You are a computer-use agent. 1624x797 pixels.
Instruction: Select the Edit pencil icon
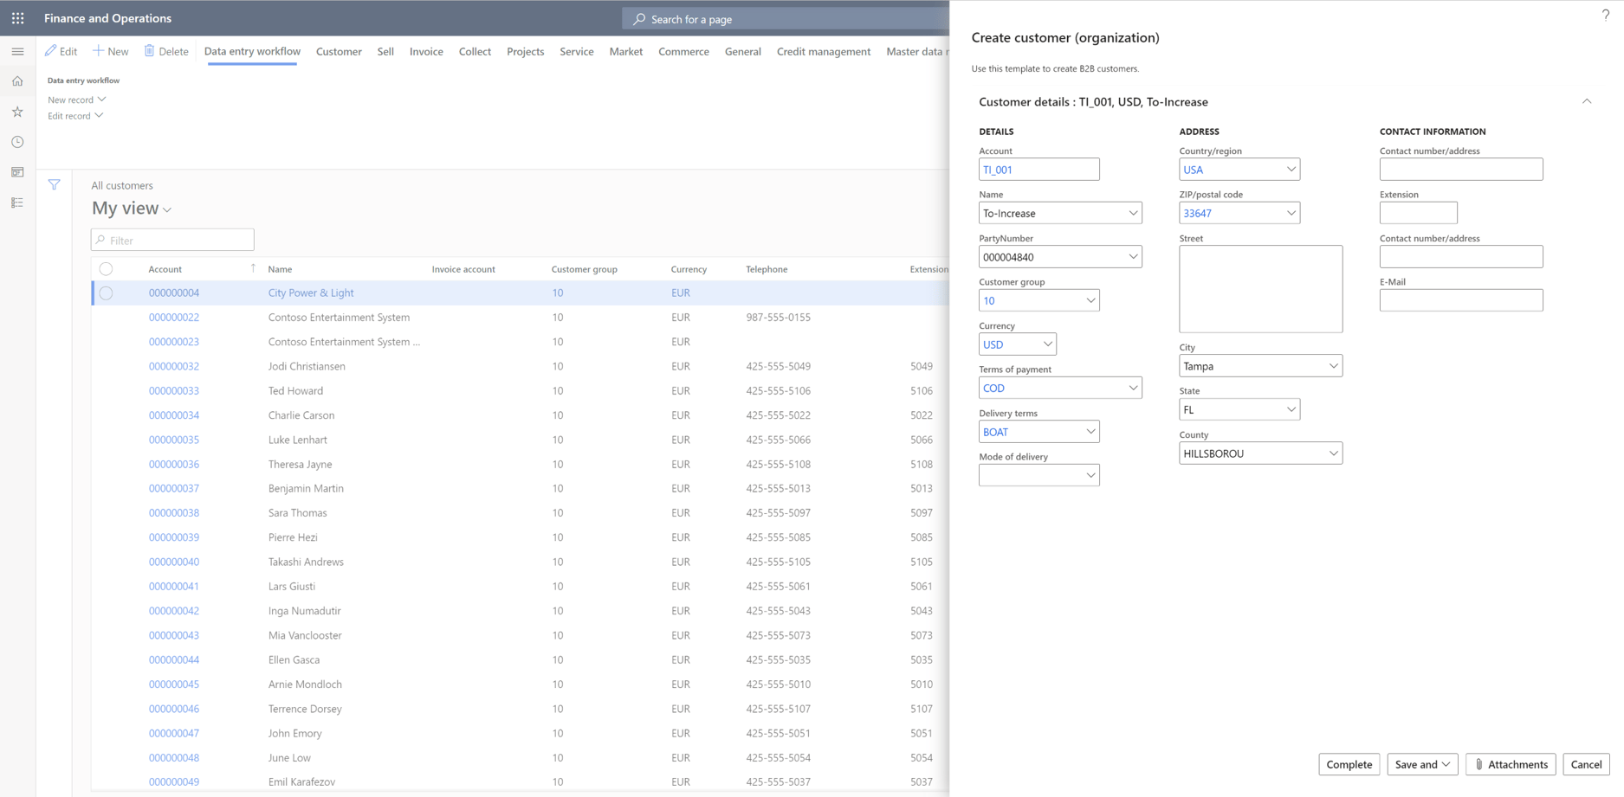point(49,51)
